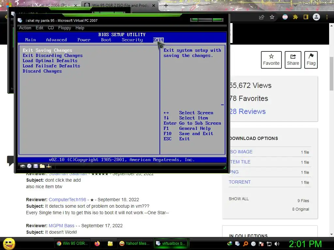Open the browser three-dot menu
Image resolution: width=334 pixels, height=250 pixels.
click(327, 17)
